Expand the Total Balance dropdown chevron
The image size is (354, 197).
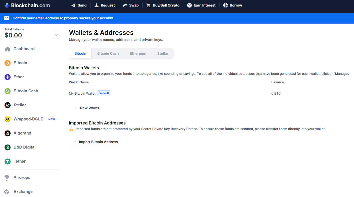pyautogui.click(x=56, y=35)
